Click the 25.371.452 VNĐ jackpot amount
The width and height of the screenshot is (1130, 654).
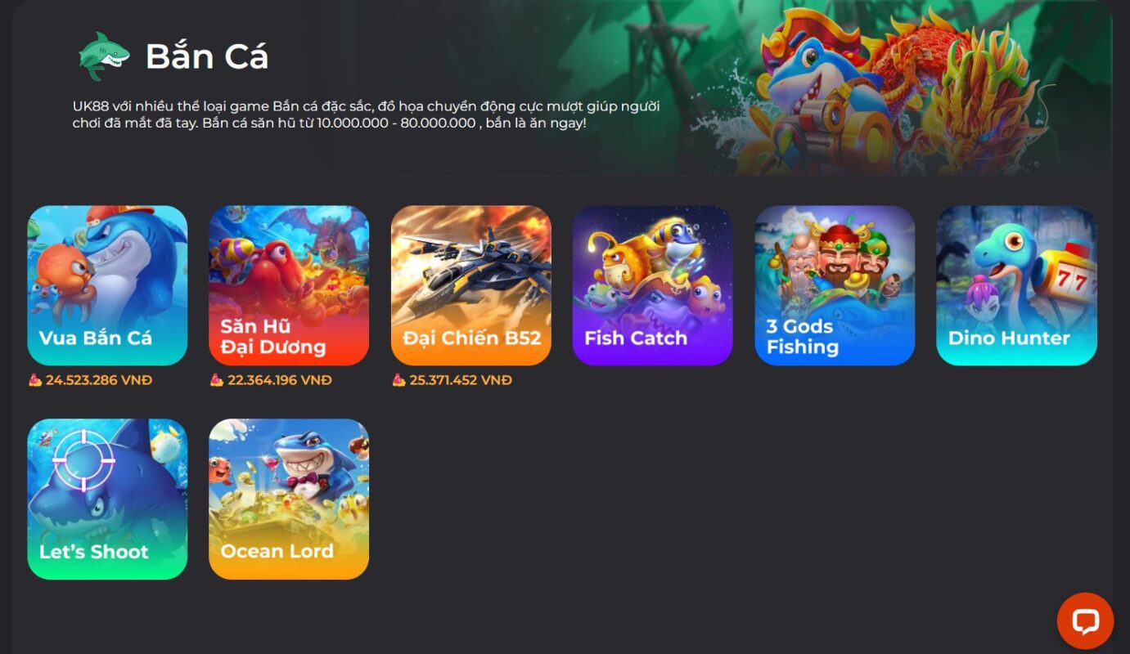coord(461,380)
